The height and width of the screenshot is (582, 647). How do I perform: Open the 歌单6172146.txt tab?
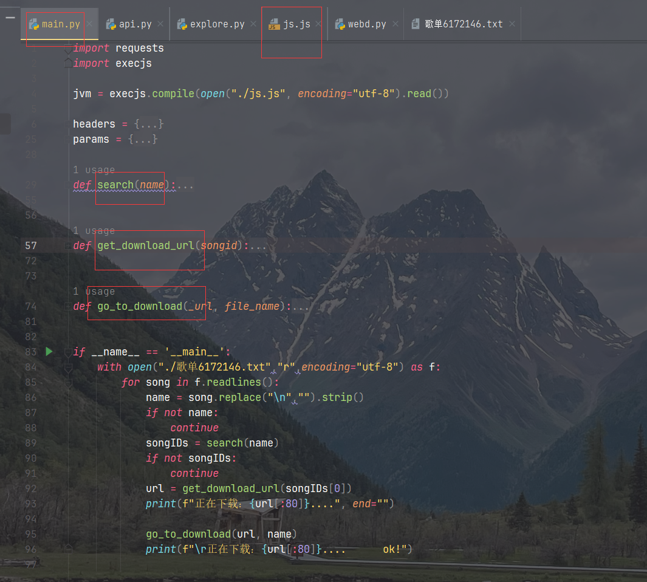coord(464,24)
